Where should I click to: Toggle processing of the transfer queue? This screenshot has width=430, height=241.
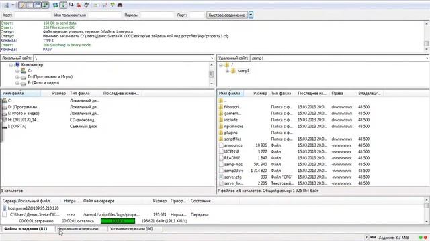(x=63, y=5)
